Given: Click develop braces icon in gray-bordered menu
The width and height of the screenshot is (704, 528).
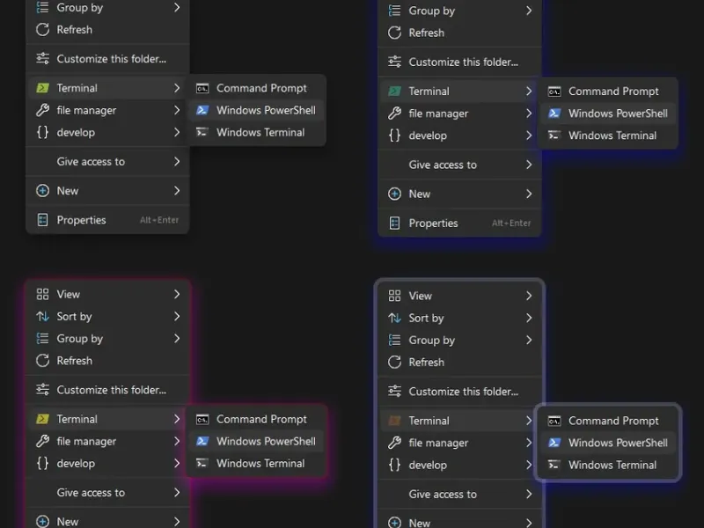Looking at the screenshot, I should coord(394,466).
